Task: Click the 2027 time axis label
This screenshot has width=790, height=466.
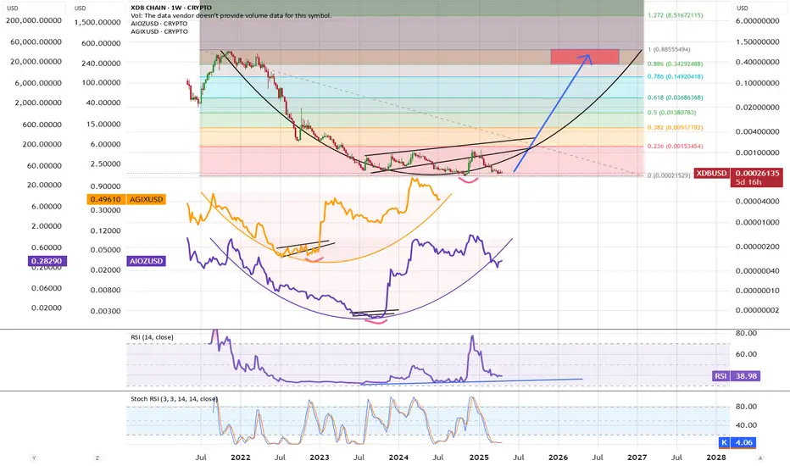Action: tap(637, 458)
